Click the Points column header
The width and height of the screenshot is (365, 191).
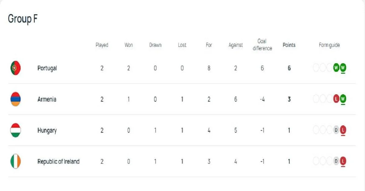tap(289, 45)
